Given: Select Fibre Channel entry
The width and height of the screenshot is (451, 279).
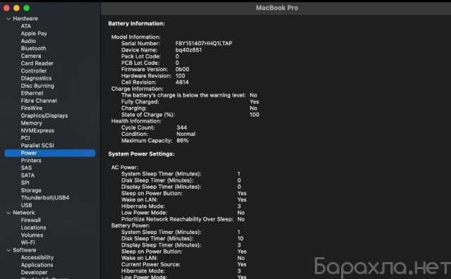Looking at the screenshot, I should coord(39,101).
